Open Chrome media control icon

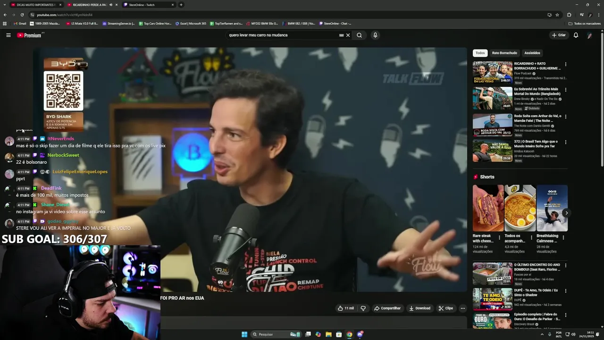(581, 15)
